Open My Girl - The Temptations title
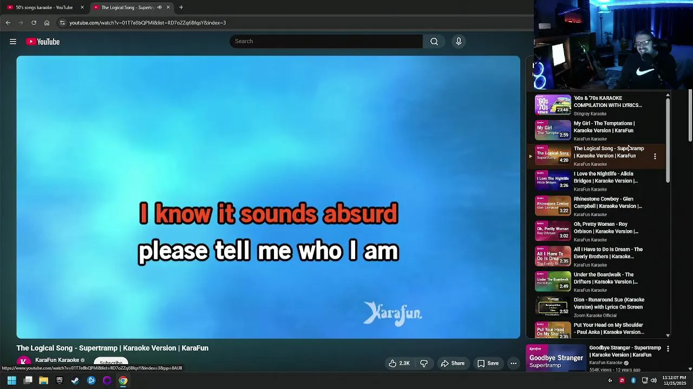The height and width of the screenshot is (389, 693). pyautogui.click(x=604, y=127)
